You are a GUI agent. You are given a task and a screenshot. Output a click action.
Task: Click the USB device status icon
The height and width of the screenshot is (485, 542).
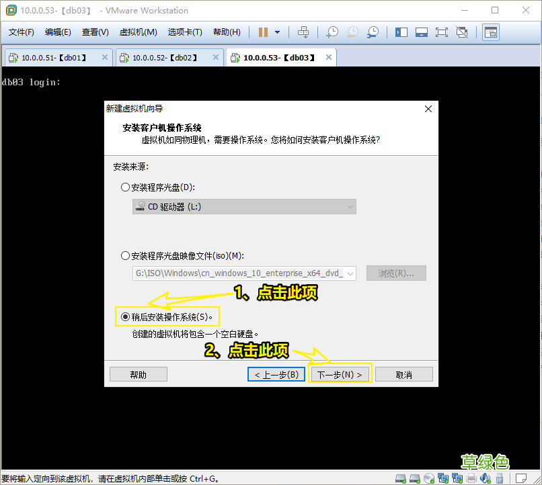500,478
